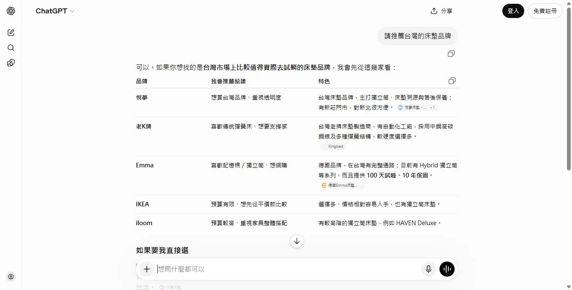Click the IKEA row feature description text
Viewport: 572px width, 290px height.
[380, 204]
